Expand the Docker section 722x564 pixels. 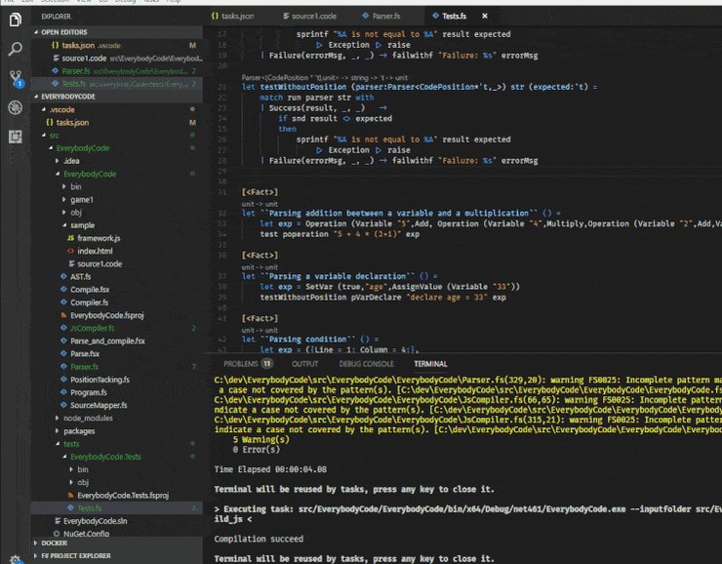tap(117, 543)
